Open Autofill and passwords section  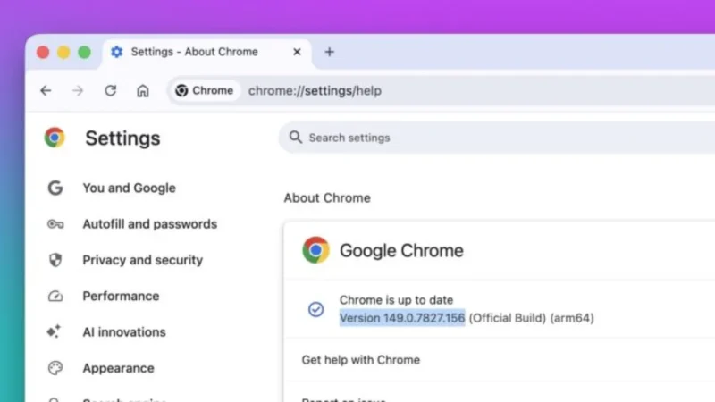tap(149, 224)
